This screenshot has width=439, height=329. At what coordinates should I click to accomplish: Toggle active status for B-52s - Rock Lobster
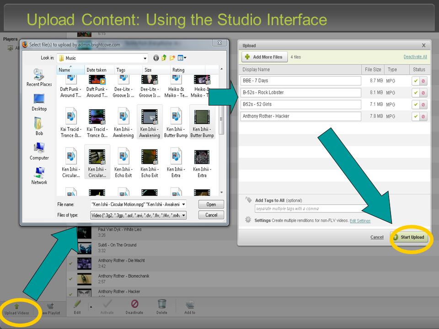pyautogui.click(x=416, y=93)
